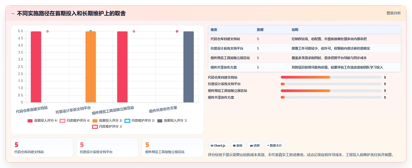412x168 pixels.
Task: Select the 表格 tag chip
Action: click(238, 146)
